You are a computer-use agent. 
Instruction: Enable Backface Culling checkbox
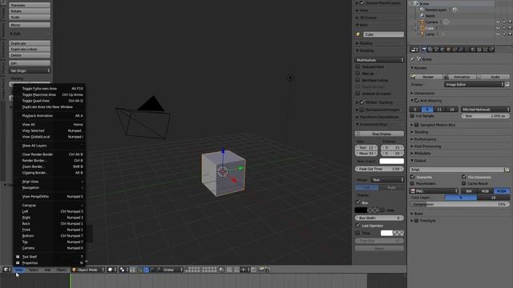pos(357,80)
